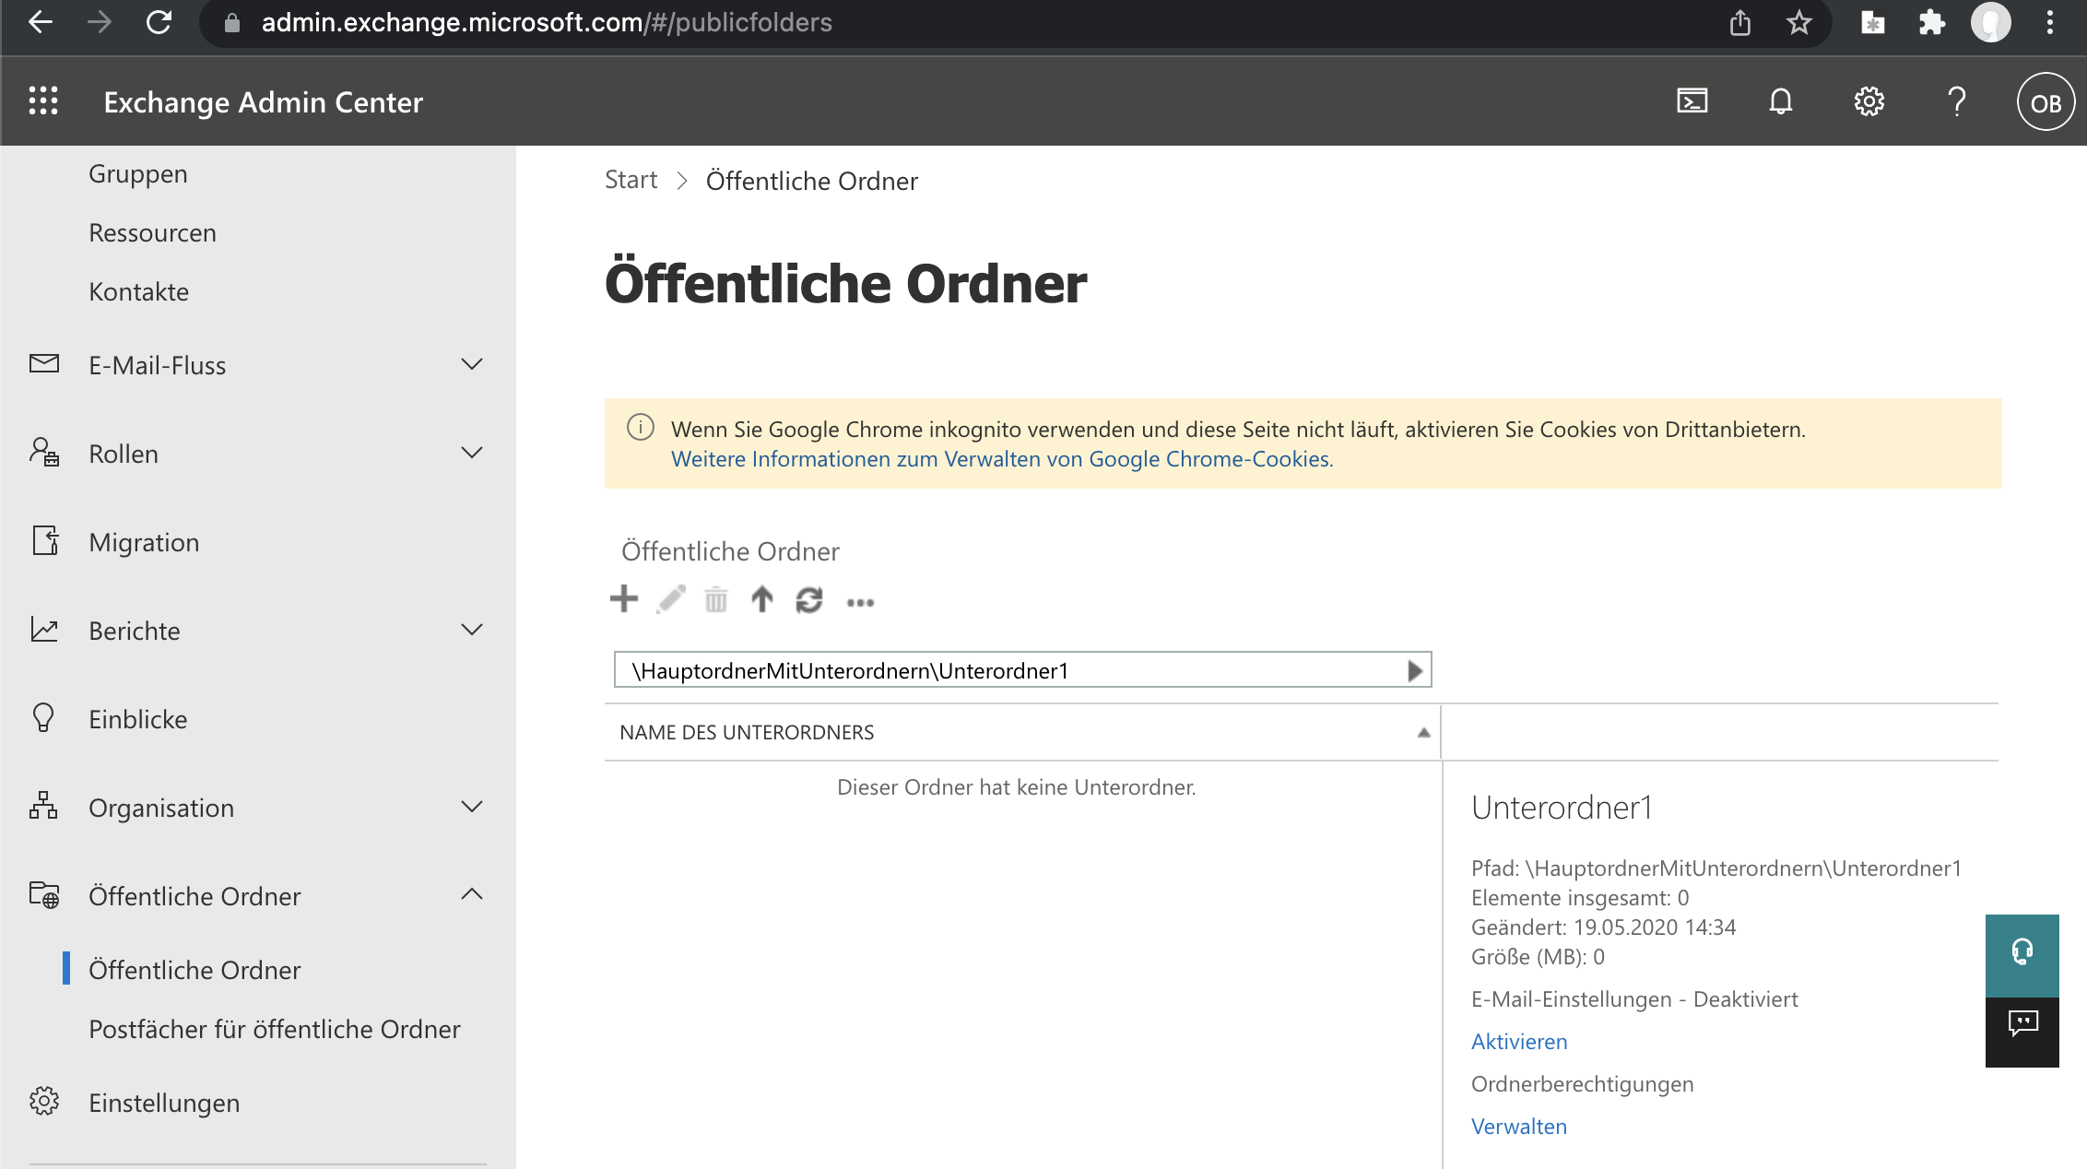This screenshot has width=2087, height=1169.
Task: Click the info icon in the yellow banner
Action: coord(640,428)
